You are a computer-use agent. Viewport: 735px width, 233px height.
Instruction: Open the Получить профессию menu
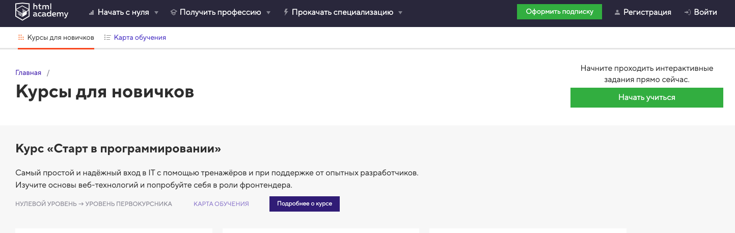(221, 12)
